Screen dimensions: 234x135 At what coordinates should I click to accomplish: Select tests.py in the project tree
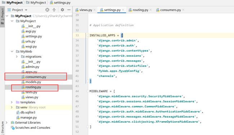tap(31, 92)
